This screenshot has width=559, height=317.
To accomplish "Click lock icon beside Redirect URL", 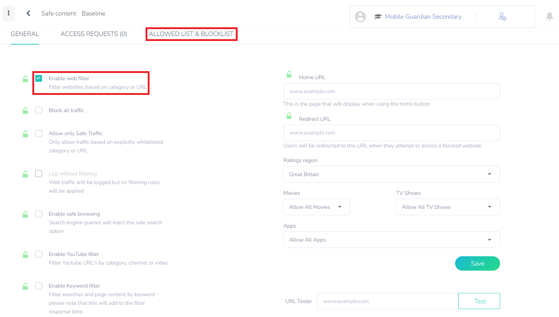I will pos(289,116).
